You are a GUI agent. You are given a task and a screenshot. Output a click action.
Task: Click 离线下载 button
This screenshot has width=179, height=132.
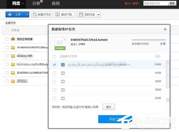[64, 15]
